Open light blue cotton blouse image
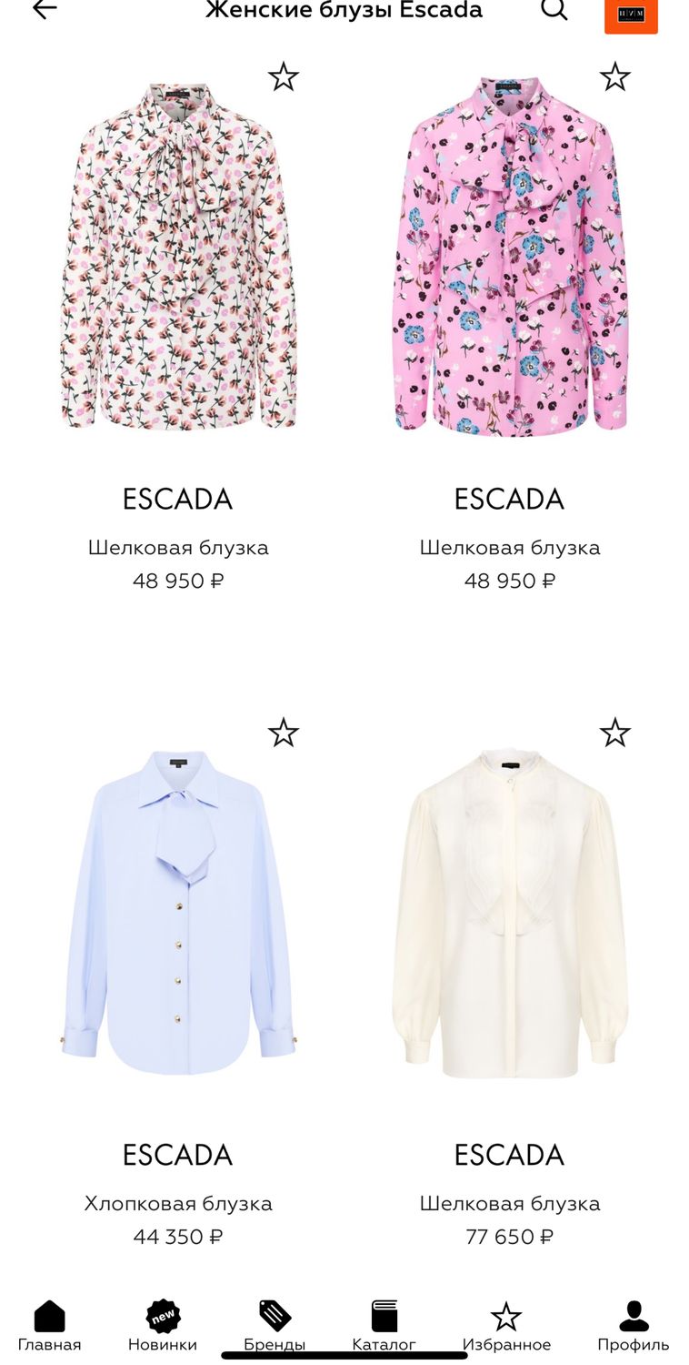This screenshot has width=689, height=1365. click(x=178, y=912)
